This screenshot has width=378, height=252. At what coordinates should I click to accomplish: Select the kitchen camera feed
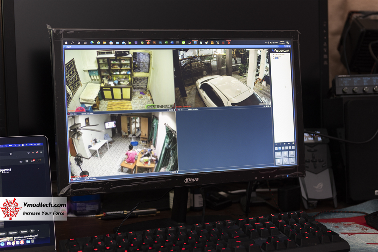120,80
